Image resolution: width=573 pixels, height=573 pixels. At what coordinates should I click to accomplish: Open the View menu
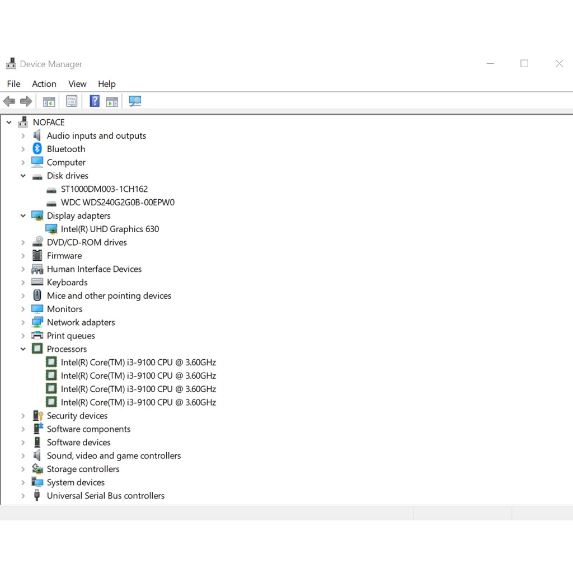click(x=77, y=84)
